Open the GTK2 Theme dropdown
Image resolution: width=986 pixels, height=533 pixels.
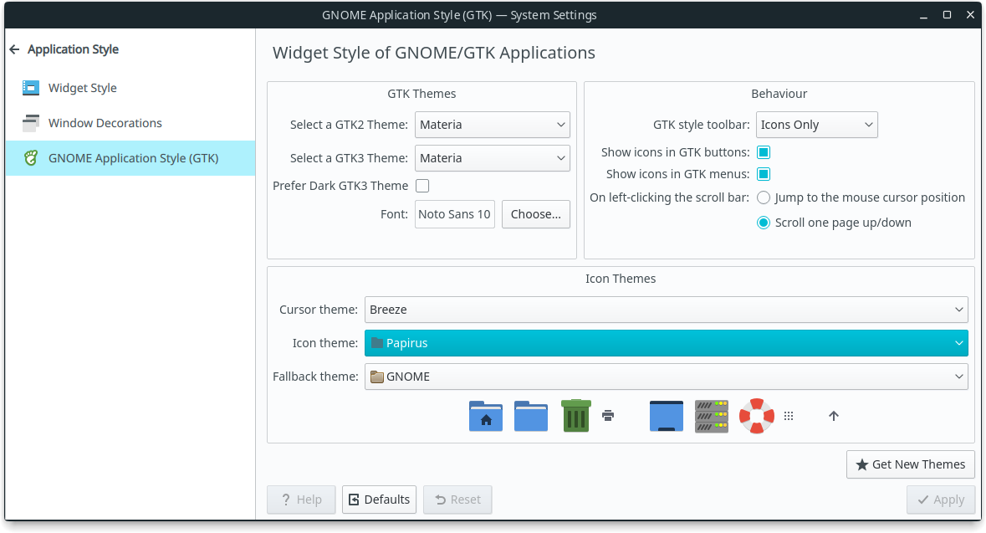[x=492, y=125]
